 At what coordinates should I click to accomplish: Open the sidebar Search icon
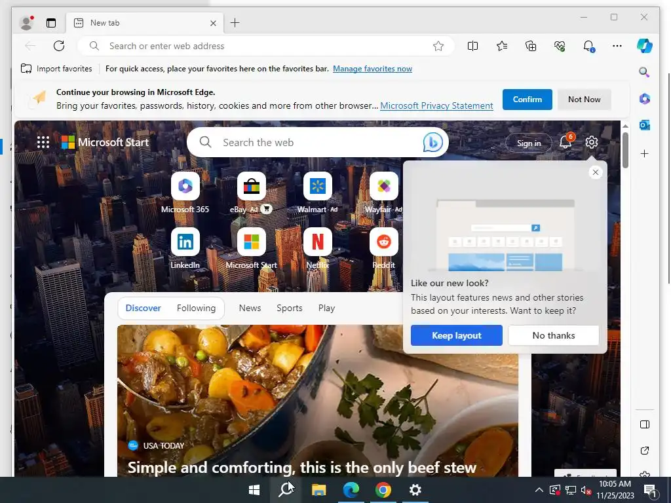[x=645, y=72]
